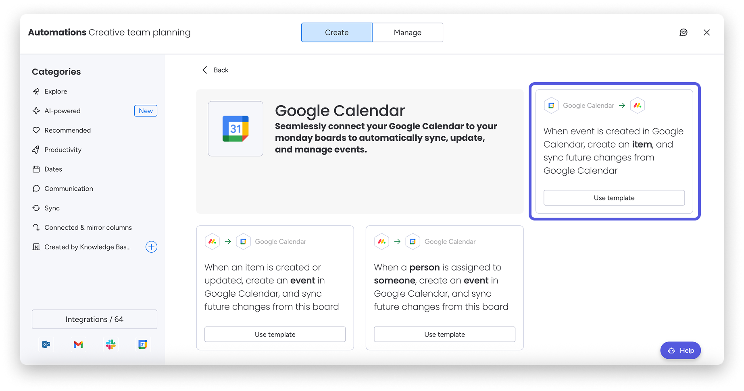This screenshot has height=391, width=744.
Task: Click the Connected & mirror columns icon
Action: [36, 227]
